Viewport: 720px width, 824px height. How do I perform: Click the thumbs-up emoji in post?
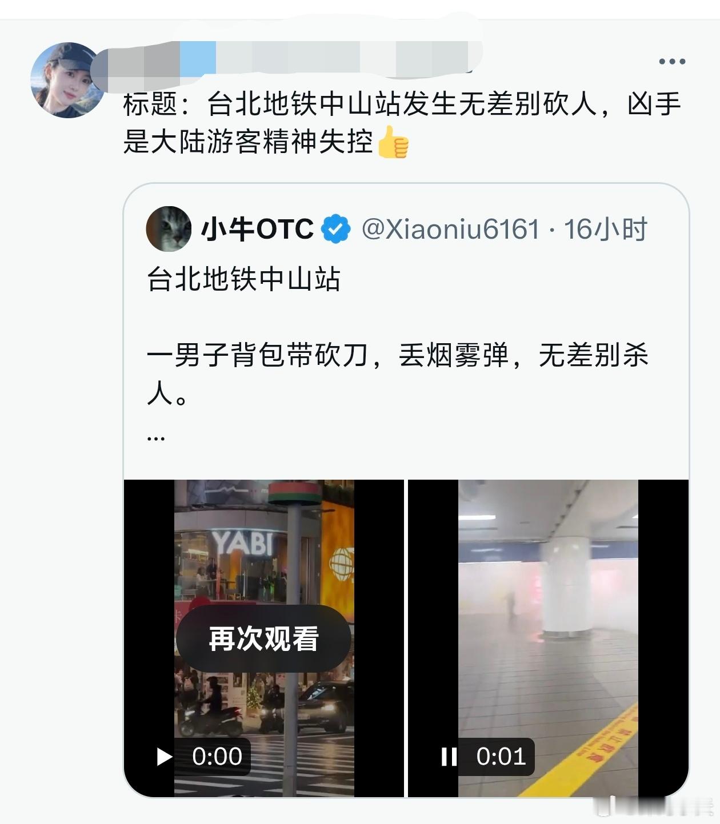[x=393, y=142]
